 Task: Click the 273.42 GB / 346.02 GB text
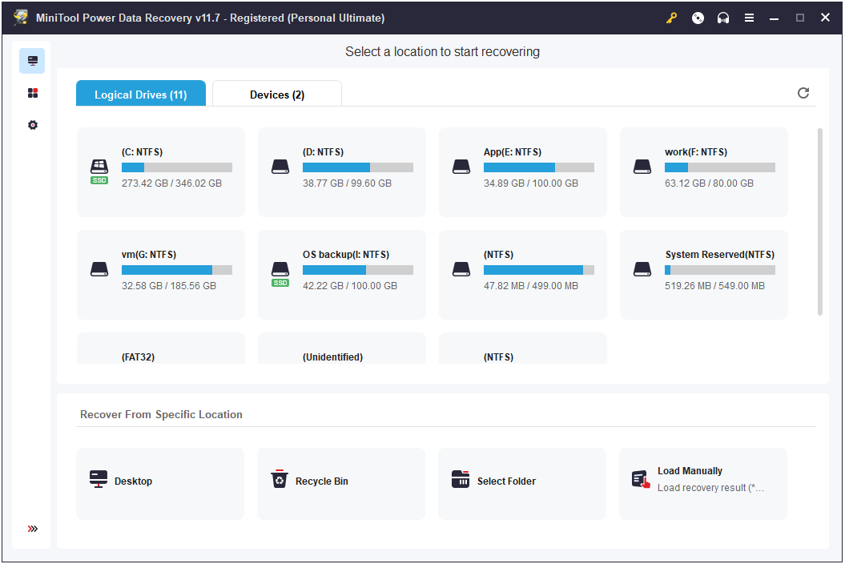coord(171,183)
